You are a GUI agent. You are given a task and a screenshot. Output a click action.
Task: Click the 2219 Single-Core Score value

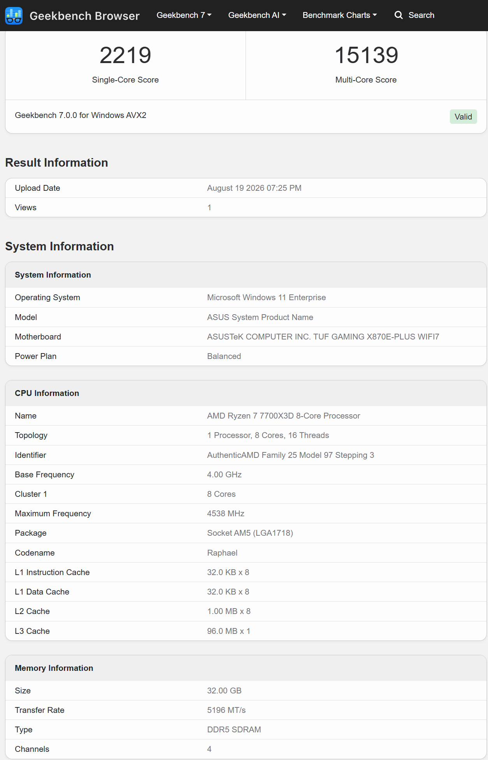click(125, 55)
